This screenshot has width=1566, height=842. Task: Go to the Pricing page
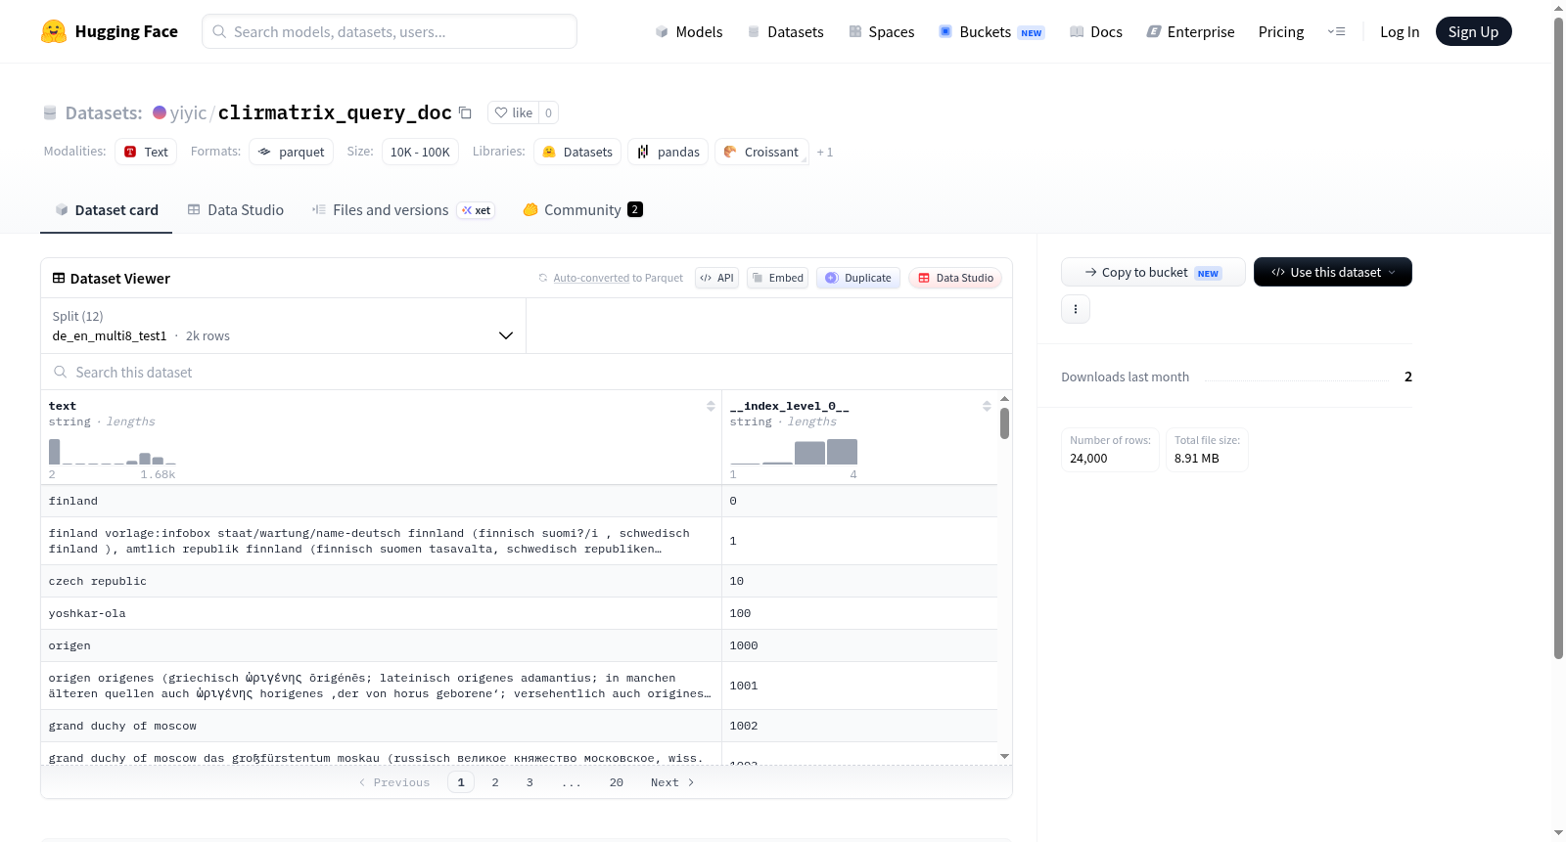1280,31
